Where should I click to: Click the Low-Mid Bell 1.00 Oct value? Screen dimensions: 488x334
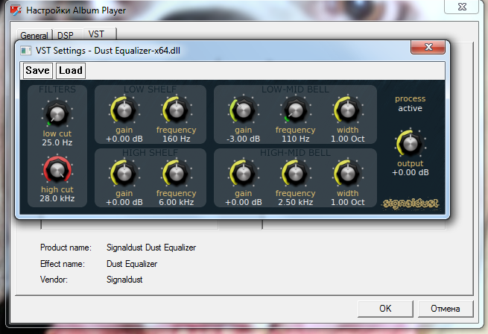[x=348, y=139]
